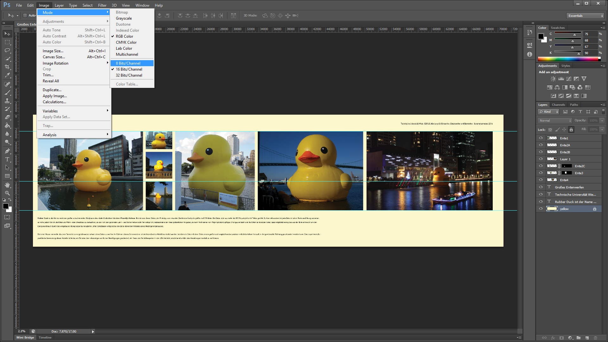
Task: Select the Eyedropper tool
Action: pyautogui.click(x=7, y=75)
